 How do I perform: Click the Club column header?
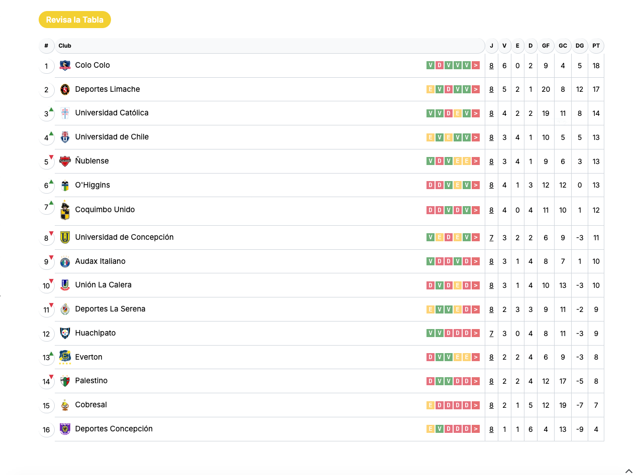[65, 46]
